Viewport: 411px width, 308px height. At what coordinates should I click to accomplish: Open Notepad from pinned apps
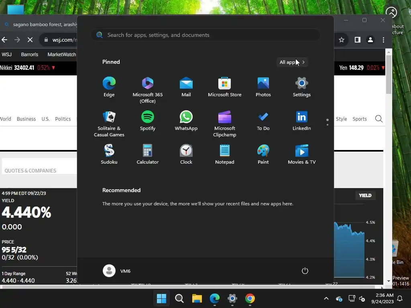click(225, 154)
